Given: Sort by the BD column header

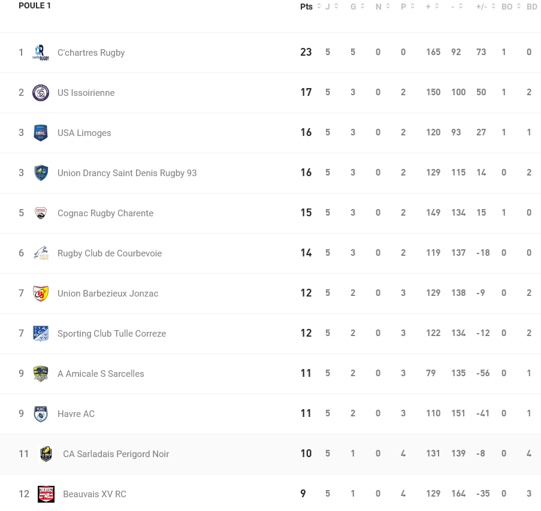Looking at the screenshot, I should (531, 7).
